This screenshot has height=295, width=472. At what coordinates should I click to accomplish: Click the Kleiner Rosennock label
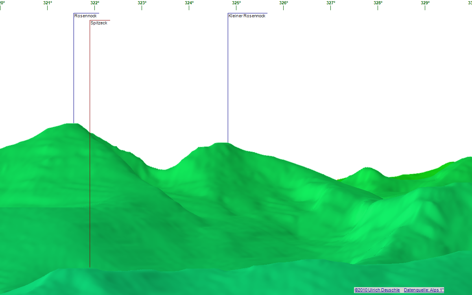coord(247,16)
